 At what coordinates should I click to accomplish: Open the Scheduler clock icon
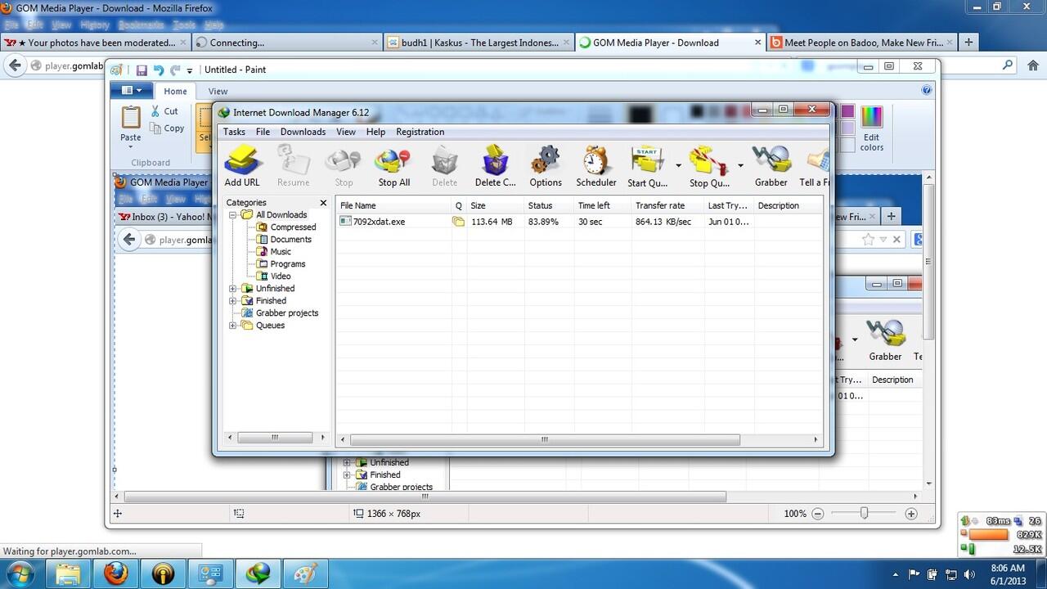click(x=596, y=166)
